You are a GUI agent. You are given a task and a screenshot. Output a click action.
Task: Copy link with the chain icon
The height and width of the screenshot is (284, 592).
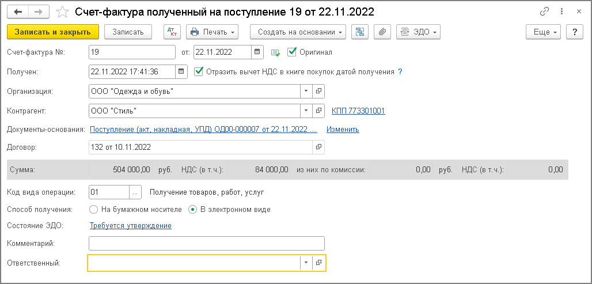coord(544,12)
